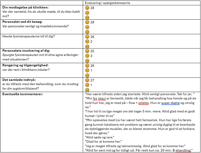
Task: Select the neutral smiley beside the count 3
Action: 87,56
